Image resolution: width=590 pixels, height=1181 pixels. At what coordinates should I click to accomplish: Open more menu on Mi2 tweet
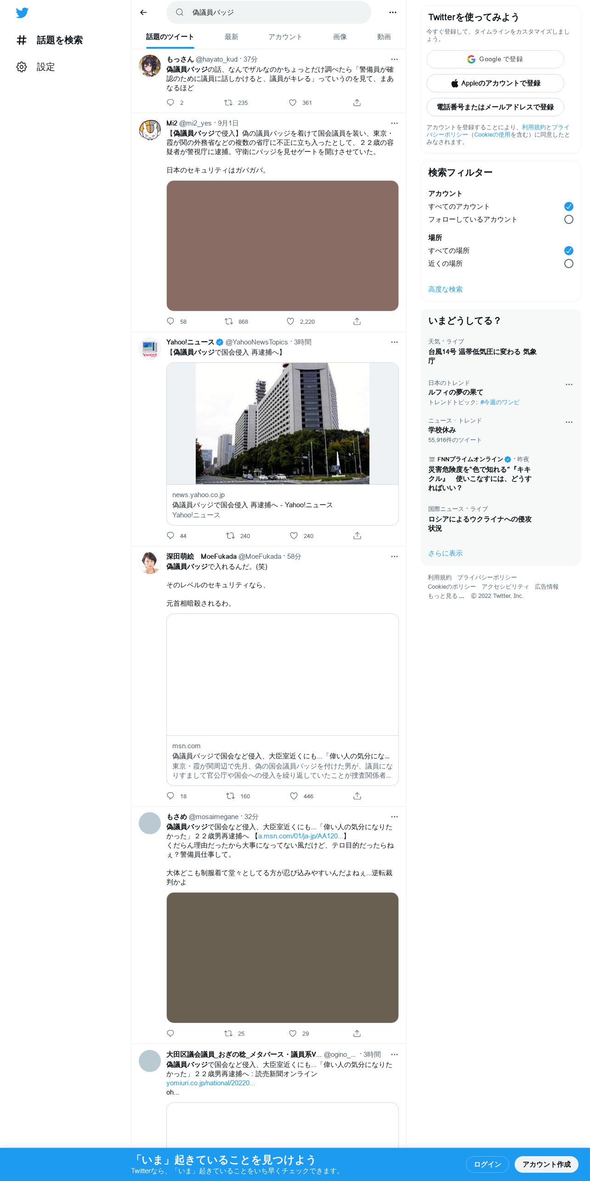point(394,123)
